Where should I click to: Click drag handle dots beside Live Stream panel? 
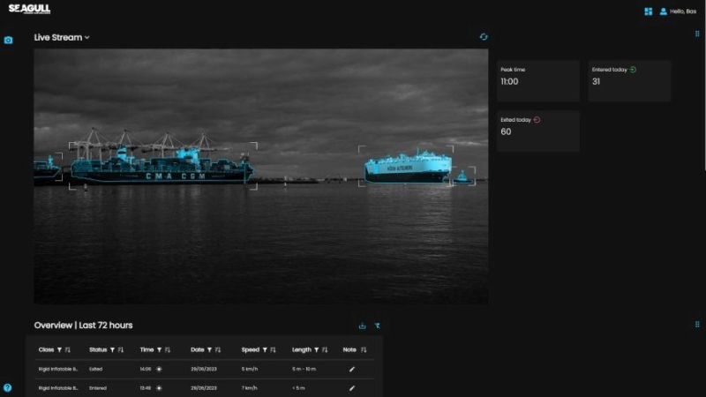pyautogui.click(x=697, y=34)
